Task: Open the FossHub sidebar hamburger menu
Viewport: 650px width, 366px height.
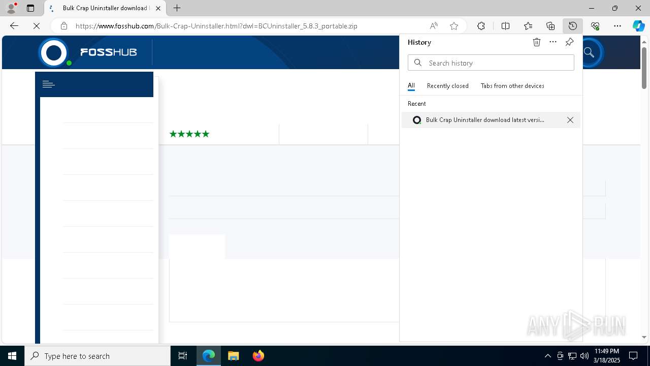Action: coord(49,84)
